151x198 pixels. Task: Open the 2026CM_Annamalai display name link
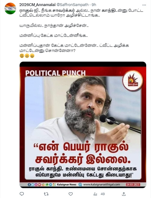point(37,5)
